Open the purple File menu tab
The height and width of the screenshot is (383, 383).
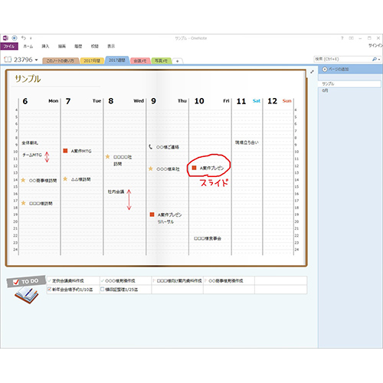[x=9, y=46]
